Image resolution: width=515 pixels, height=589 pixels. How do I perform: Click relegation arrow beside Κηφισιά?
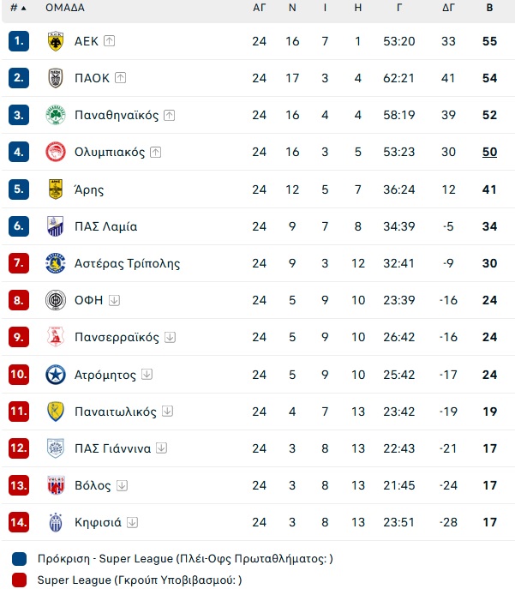click(132, 522)
